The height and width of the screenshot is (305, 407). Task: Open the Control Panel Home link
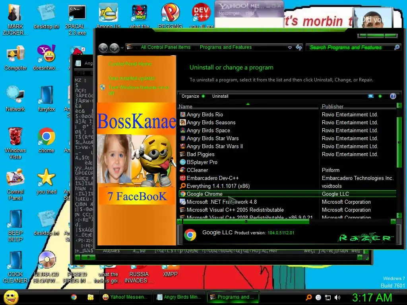point(130,64)
